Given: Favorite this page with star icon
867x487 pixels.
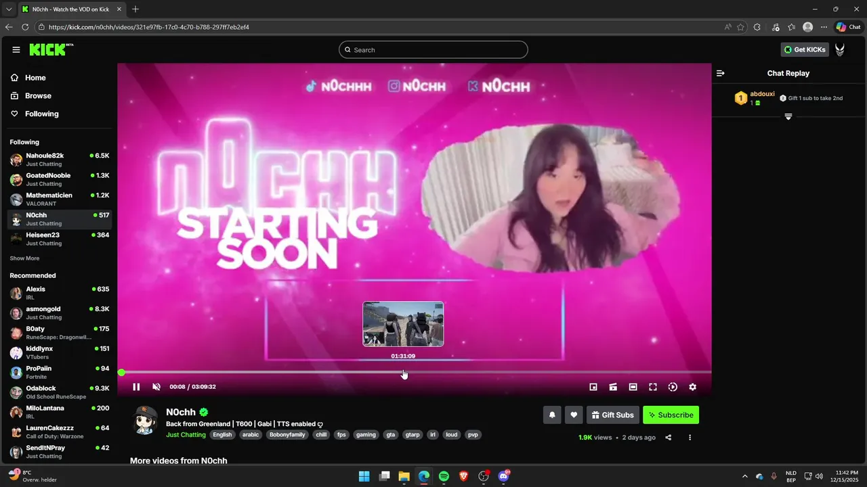Looking at the screenshot, I should [x=741, y=27].
